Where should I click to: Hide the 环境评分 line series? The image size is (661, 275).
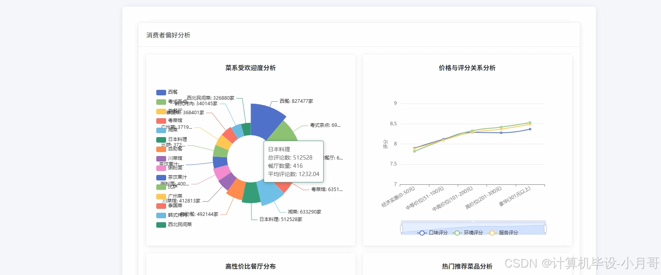[x=468, y=233]
